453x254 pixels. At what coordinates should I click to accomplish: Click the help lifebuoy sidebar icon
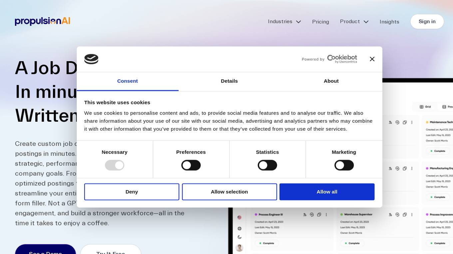[239, 228]
